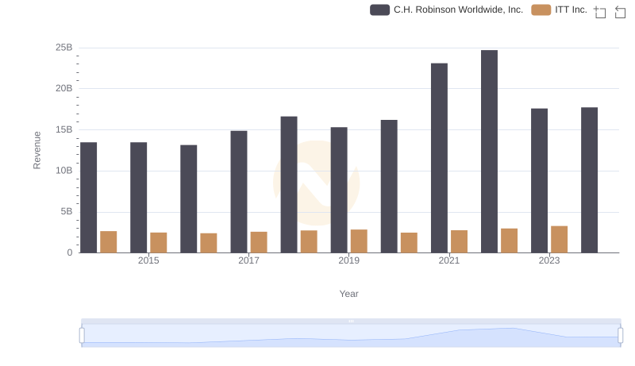Click the 2019 x-axis label

(x=348, y=260)
